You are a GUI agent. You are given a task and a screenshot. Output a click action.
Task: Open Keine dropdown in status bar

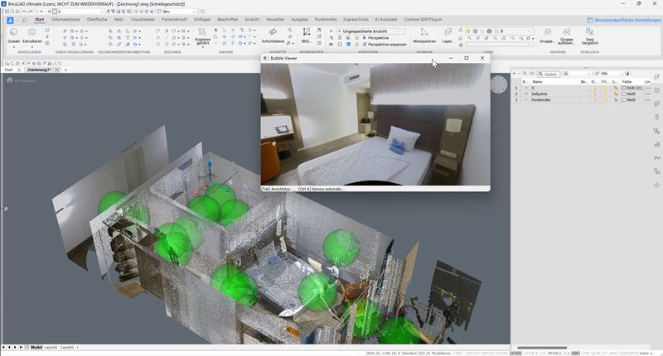click(646, 353)
